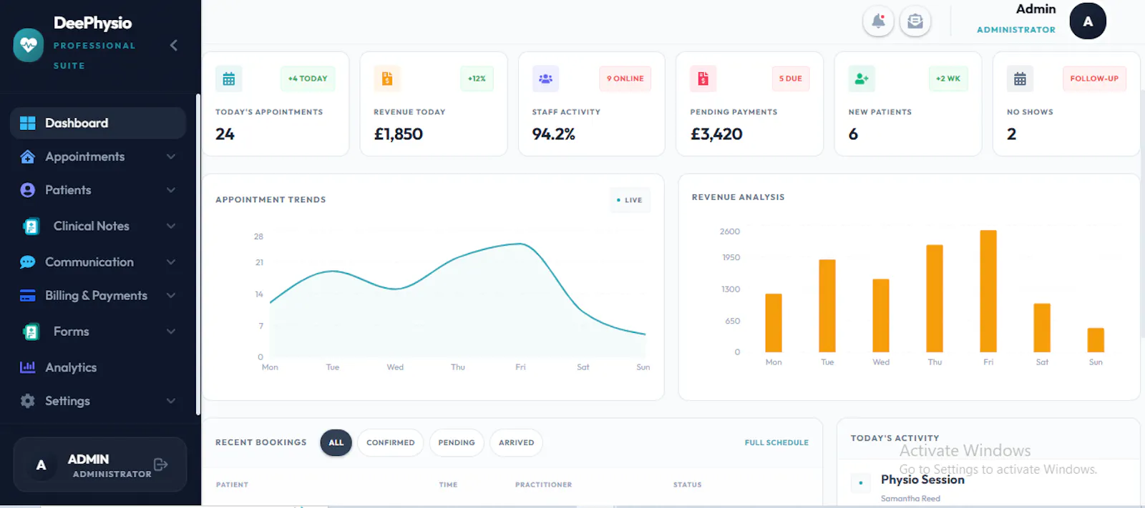Click the Communication chat bubble icon

pyautogui.click(x=28, y=262)
